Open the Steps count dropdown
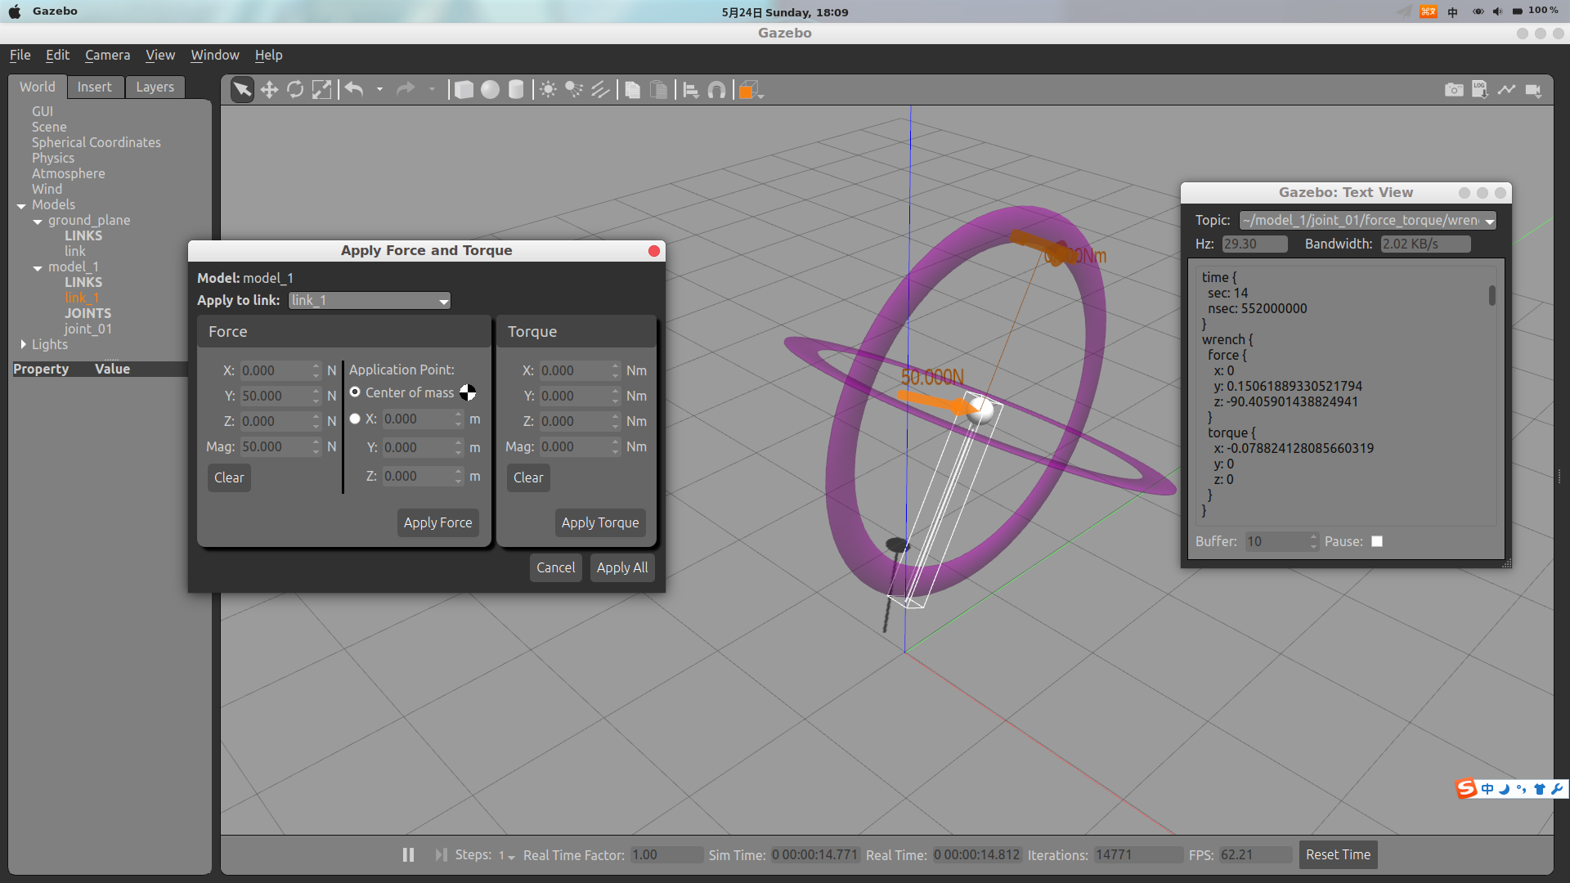The width and height of the screenshot is (1570, 883). click(507, 855)
